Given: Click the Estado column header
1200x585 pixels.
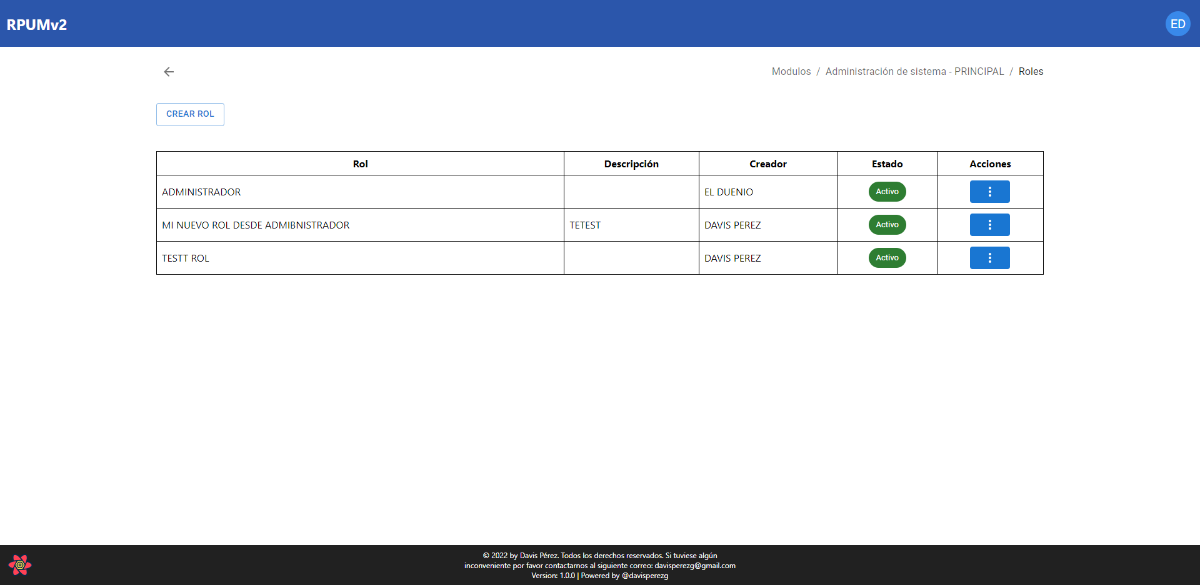Looking at the screenshot, I should pyautogui.click(x=887, y=164).
